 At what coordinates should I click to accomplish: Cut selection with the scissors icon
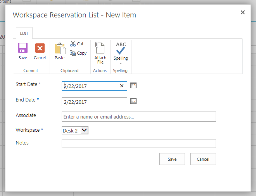[73, 44]
